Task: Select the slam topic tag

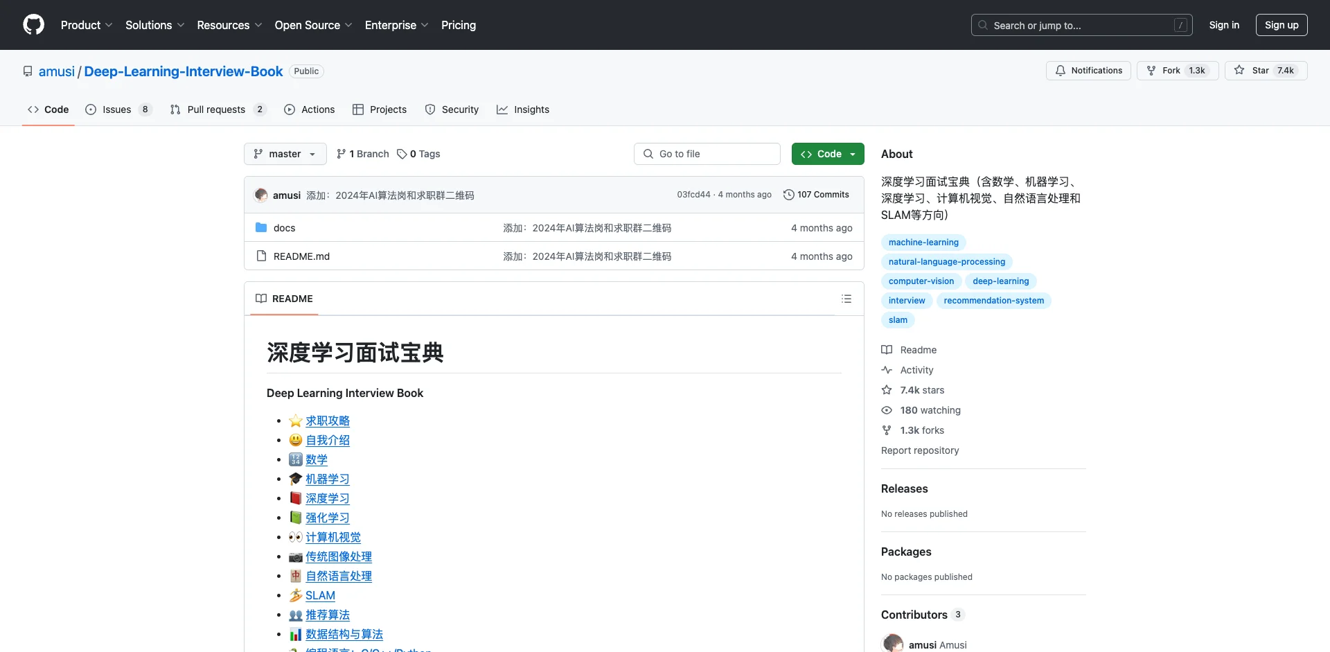Action: [x=898, y=320]
